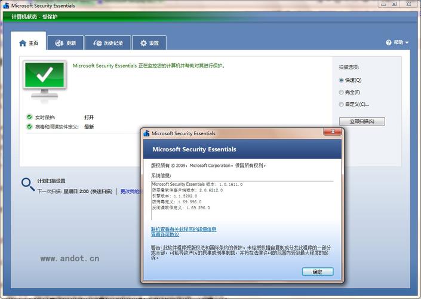The width and height of the screenshot is (421, 299).
Task: Minimize the main Security Essentials window
Action: pyautogui.click(x=384, y=4)
